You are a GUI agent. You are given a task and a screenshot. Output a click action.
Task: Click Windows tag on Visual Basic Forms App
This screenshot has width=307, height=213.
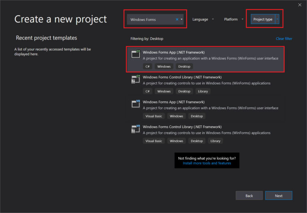176,116
